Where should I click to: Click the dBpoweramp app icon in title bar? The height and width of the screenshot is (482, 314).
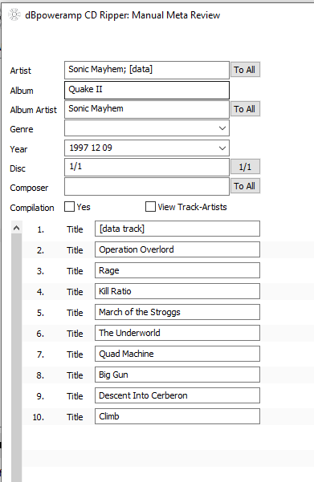tap(14, 14)
